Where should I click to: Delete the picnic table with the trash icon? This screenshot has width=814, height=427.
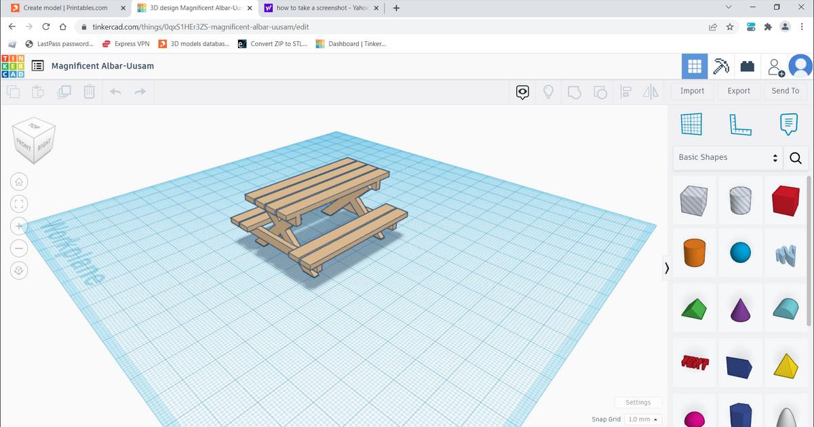point(89,91)
